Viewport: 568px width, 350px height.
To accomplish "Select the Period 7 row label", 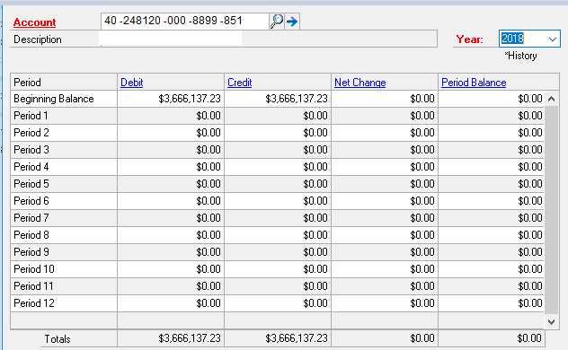I will (31, 218).
